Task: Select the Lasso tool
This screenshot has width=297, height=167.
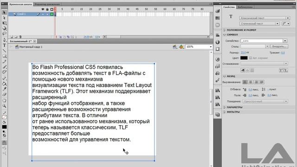Action: (x=4, y=34)
